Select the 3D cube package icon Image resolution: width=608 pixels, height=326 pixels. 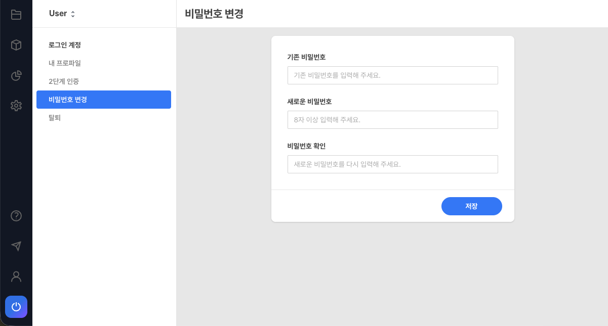coord(16,45)
